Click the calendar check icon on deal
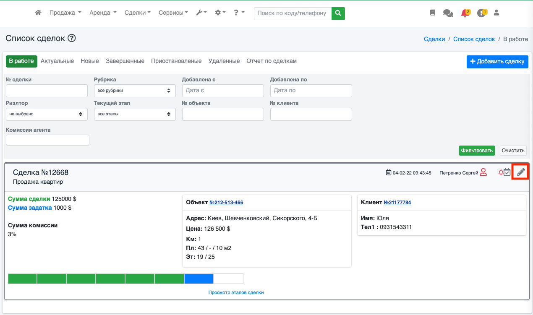Viewport: 533px width, 315px height. pos(507,172)
